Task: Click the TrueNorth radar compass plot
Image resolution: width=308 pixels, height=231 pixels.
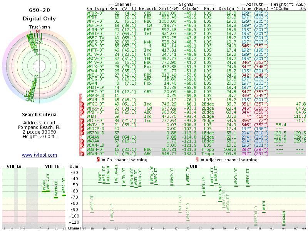Action: (39, 66)
